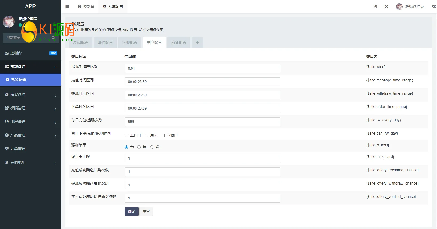Toggle the hamburger sidebar menu icon
Screen dimensions: 437x229
tap(67, 6)
